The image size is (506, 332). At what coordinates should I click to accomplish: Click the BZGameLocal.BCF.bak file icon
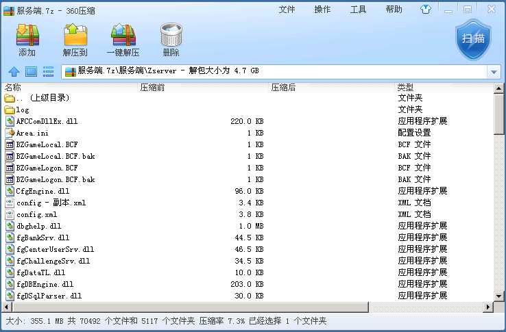[x=10, y=156]
